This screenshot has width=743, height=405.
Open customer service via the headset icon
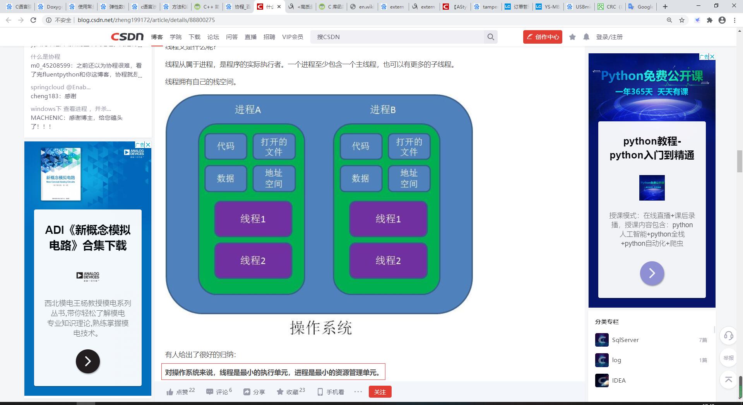pyautogui.click(x=729, y=336)
